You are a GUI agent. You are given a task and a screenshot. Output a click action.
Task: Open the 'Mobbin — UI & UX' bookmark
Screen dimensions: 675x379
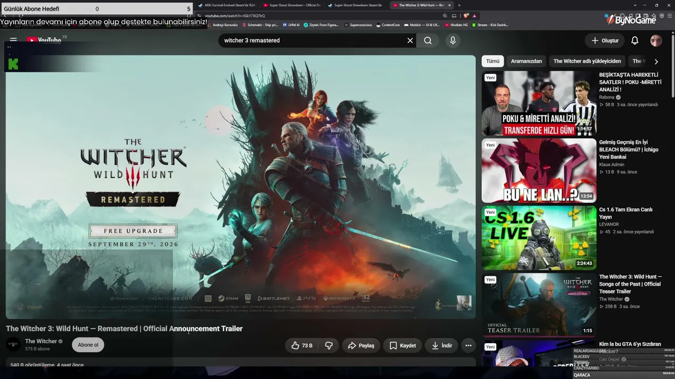[422, 25]
